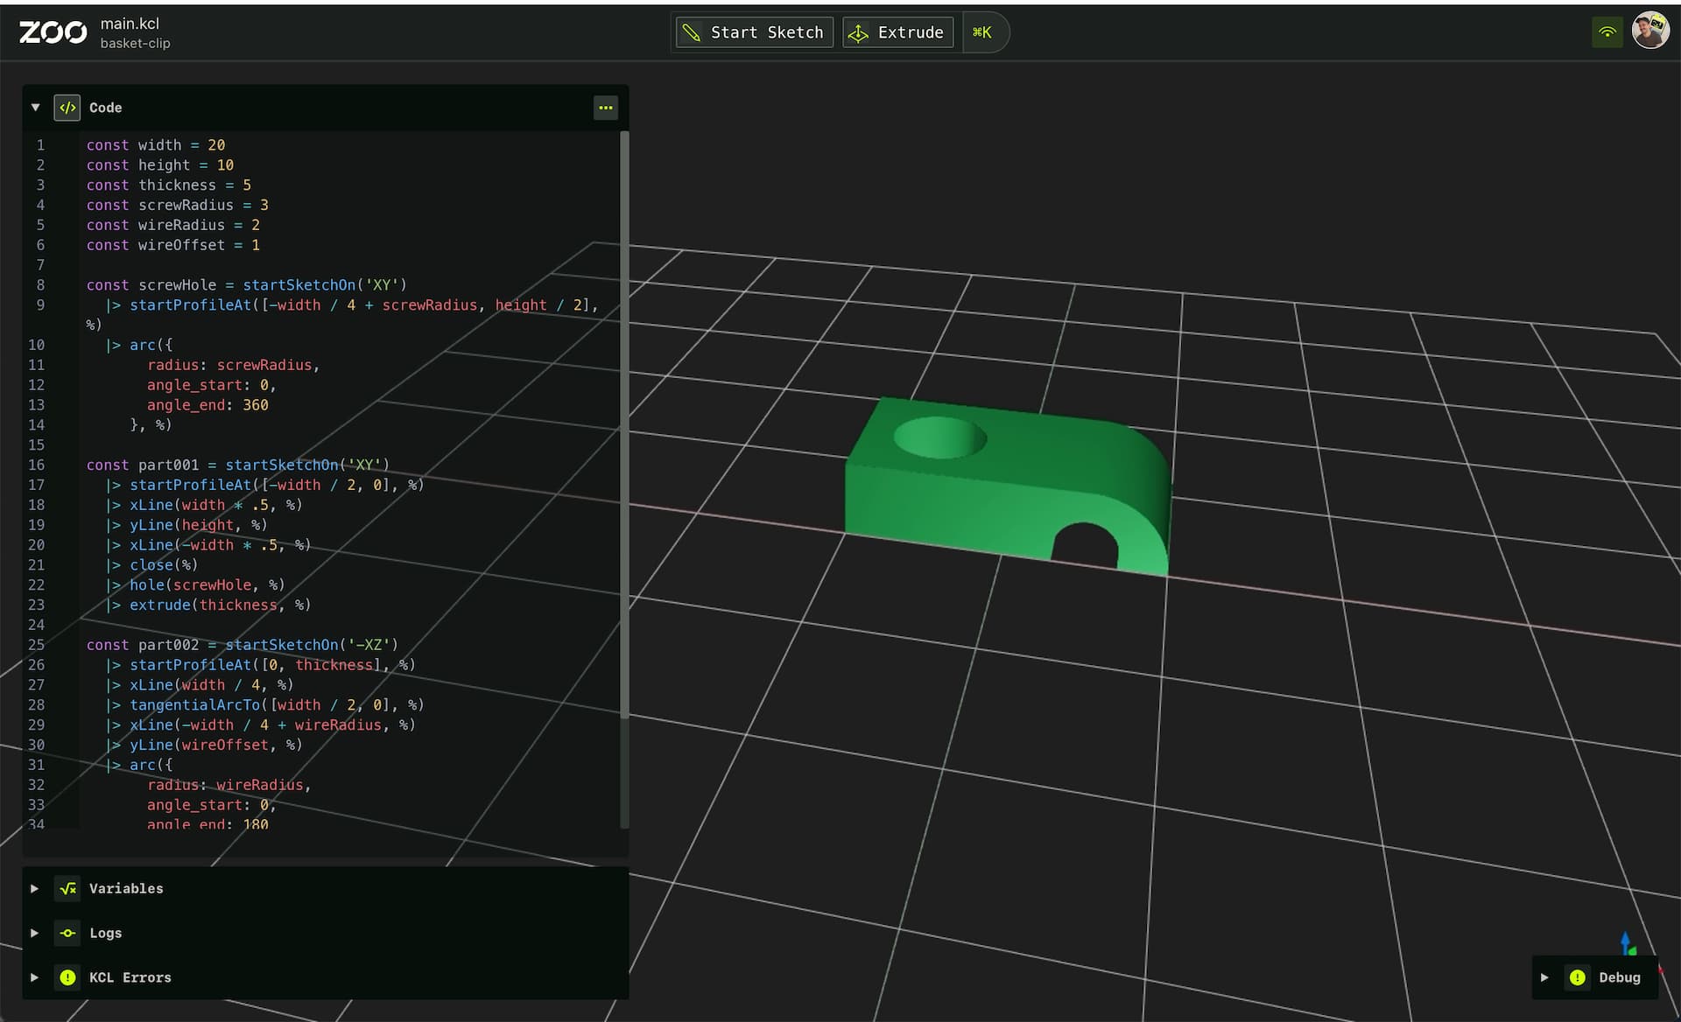Click the main.kcl project name
This screenshot has width=1681, height=1022.
coord(130,24)
